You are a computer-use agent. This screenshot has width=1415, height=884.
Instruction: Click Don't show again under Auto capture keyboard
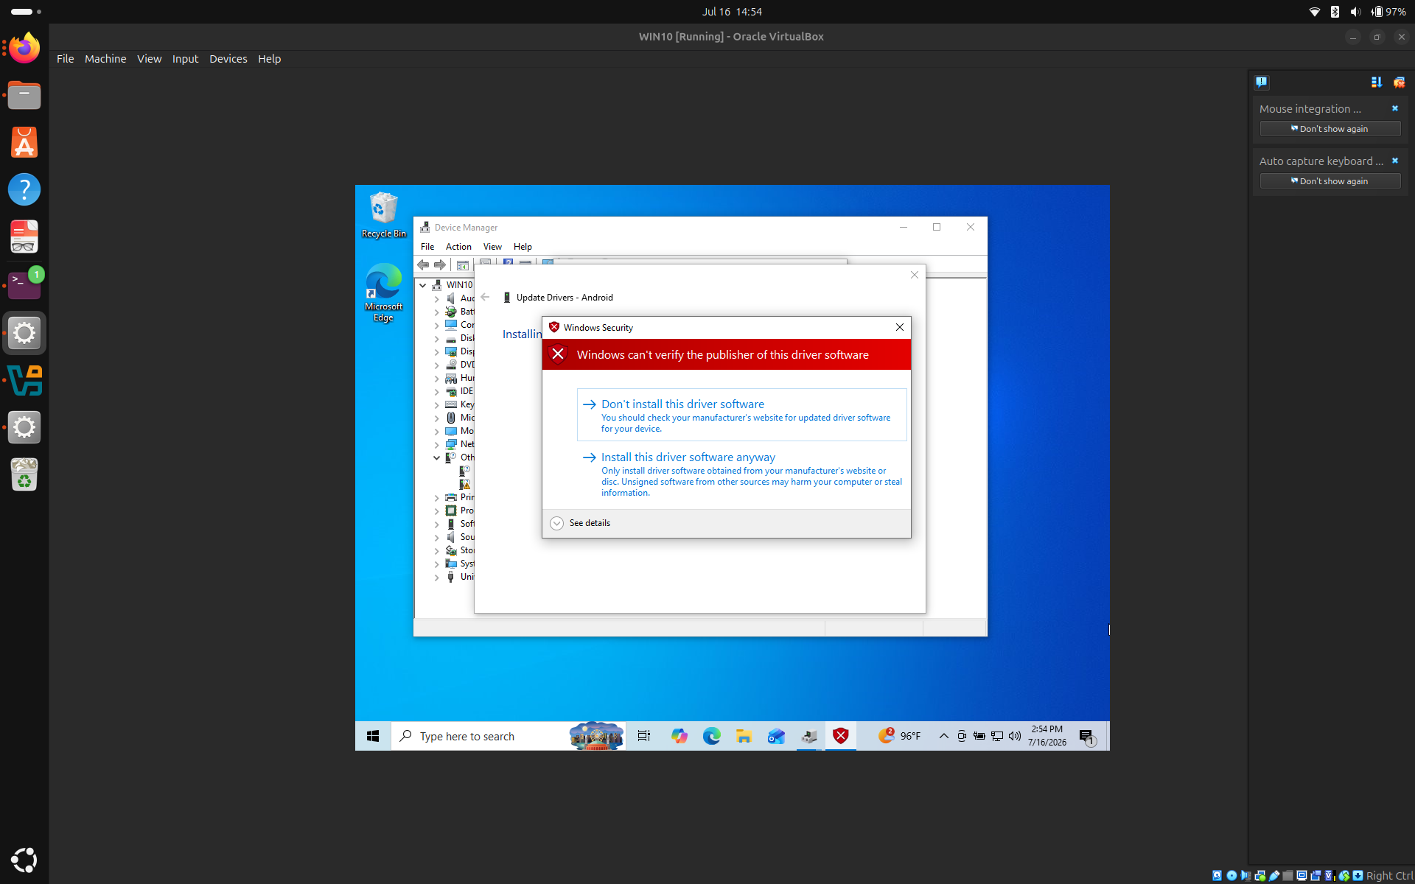point(1330,181)
